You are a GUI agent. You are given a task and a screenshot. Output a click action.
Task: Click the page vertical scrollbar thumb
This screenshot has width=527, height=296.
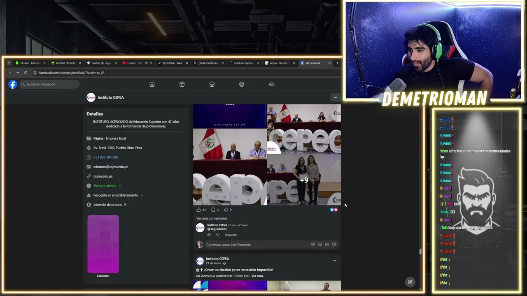[420, 252]
